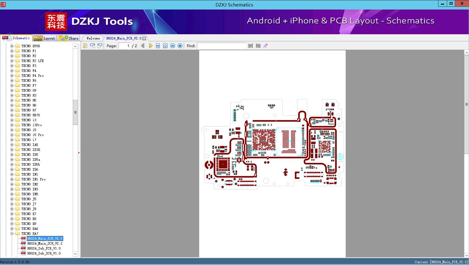This screenshot has width=469, height=265.
Task: Click the find next icon
Action: pos(258,46)
